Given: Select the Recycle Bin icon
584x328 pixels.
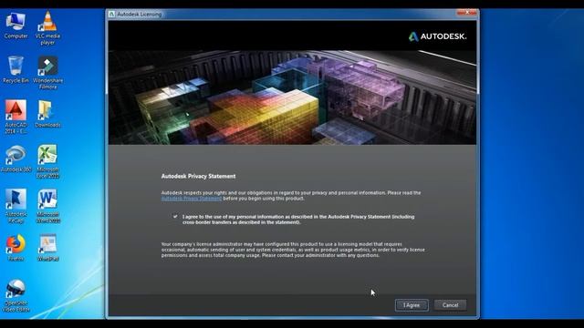Looking at the screenshot, I should pos(16,69).
